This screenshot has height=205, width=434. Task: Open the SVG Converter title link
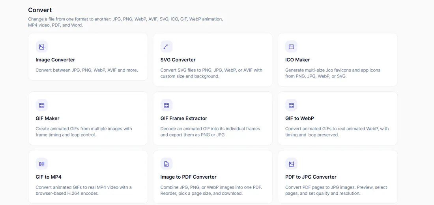click(178, 60)
